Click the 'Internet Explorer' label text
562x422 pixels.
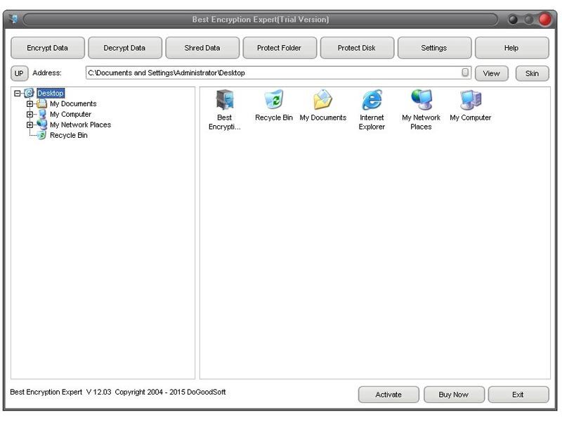click(372, 122)
